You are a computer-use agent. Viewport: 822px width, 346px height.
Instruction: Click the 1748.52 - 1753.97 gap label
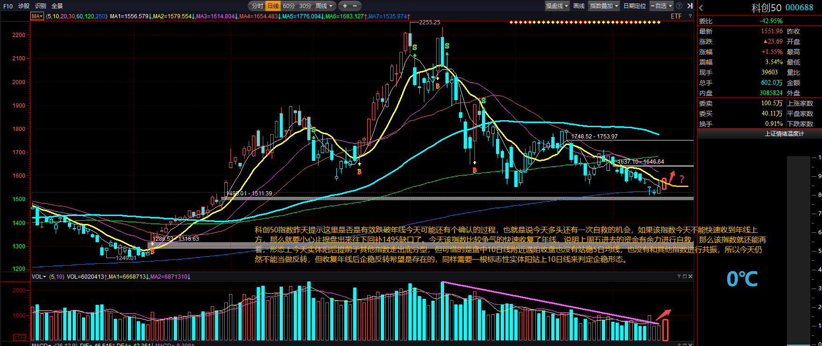tap(594, 137)
